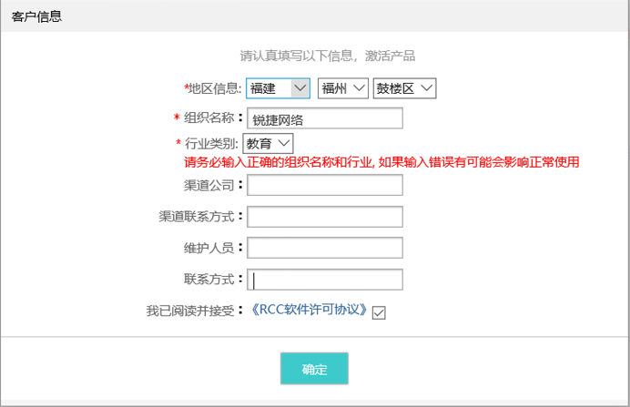Viewport: 630px width, 407px height.
Task: Click the 组织名称 field containing 锐捷网络
Action: coord(325,118)
